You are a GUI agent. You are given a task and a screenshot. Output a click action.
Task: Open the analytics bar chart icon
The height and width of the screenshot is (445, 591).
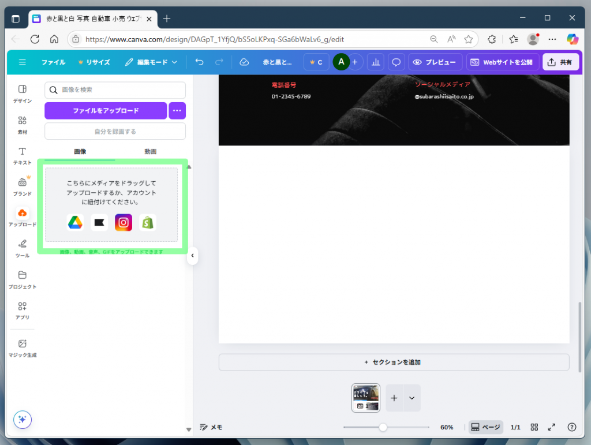point(375,62)
